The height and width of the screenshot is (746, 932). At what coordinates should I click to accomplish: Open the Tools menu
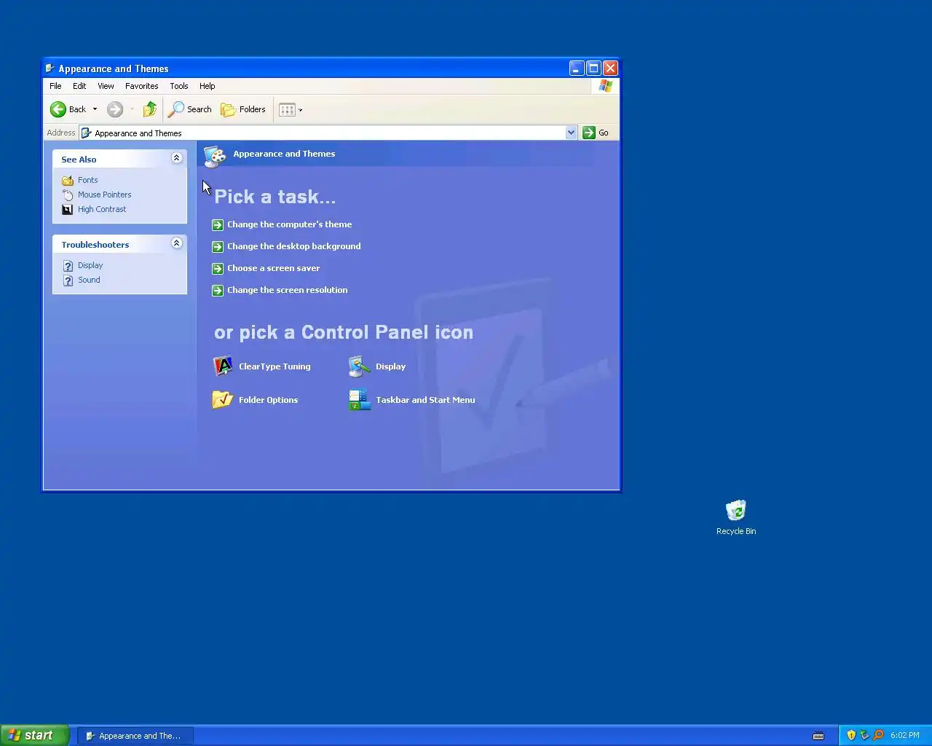(x=179, y=86)
